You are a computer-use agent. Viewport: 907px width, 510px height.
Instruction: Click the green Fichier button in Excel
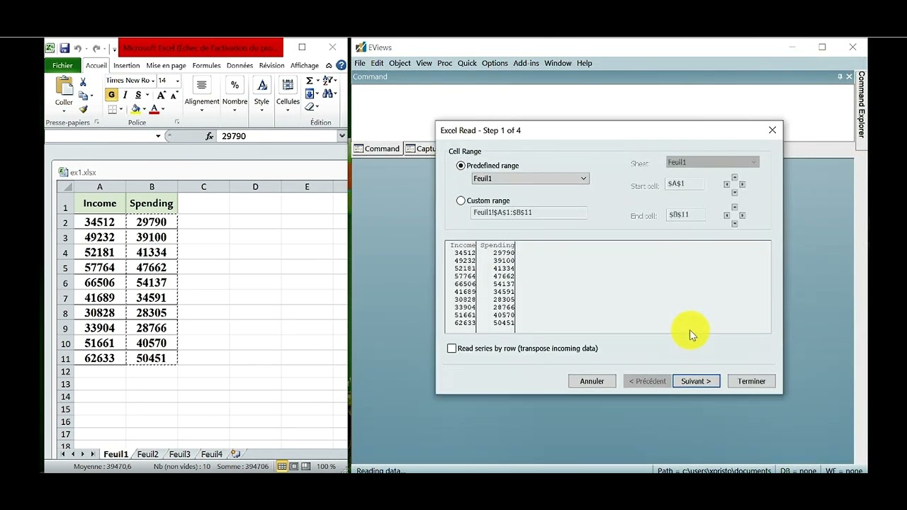[62, 65]
